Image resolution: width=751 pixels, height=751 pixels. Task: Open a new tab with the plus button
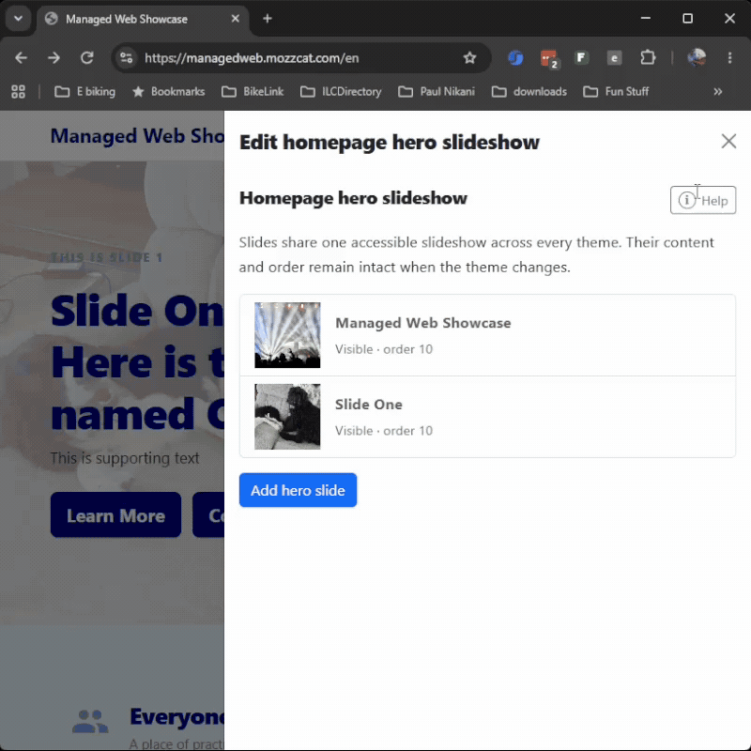268,19
